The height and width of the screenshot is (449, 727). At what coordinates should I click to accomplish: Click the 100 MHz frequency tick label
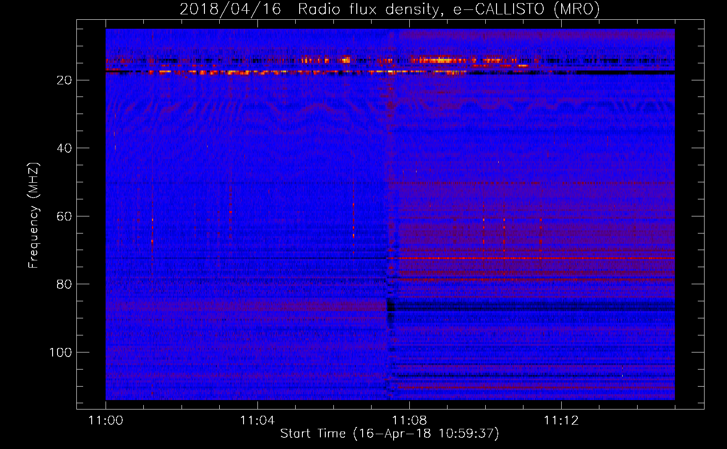[x=61, y=352]
